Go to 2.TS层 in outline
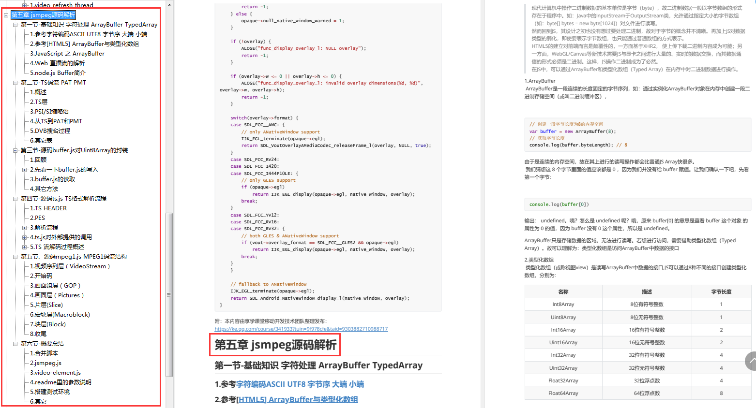The image size is (756, 408). pyautogui.click(x=39, y=102)
